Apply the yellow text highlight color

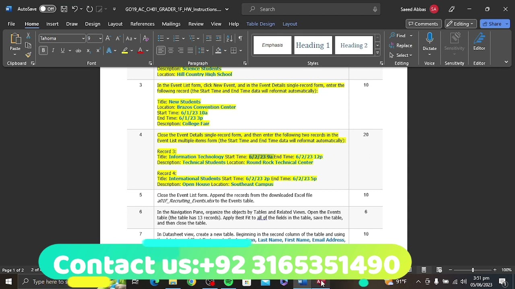125,51
